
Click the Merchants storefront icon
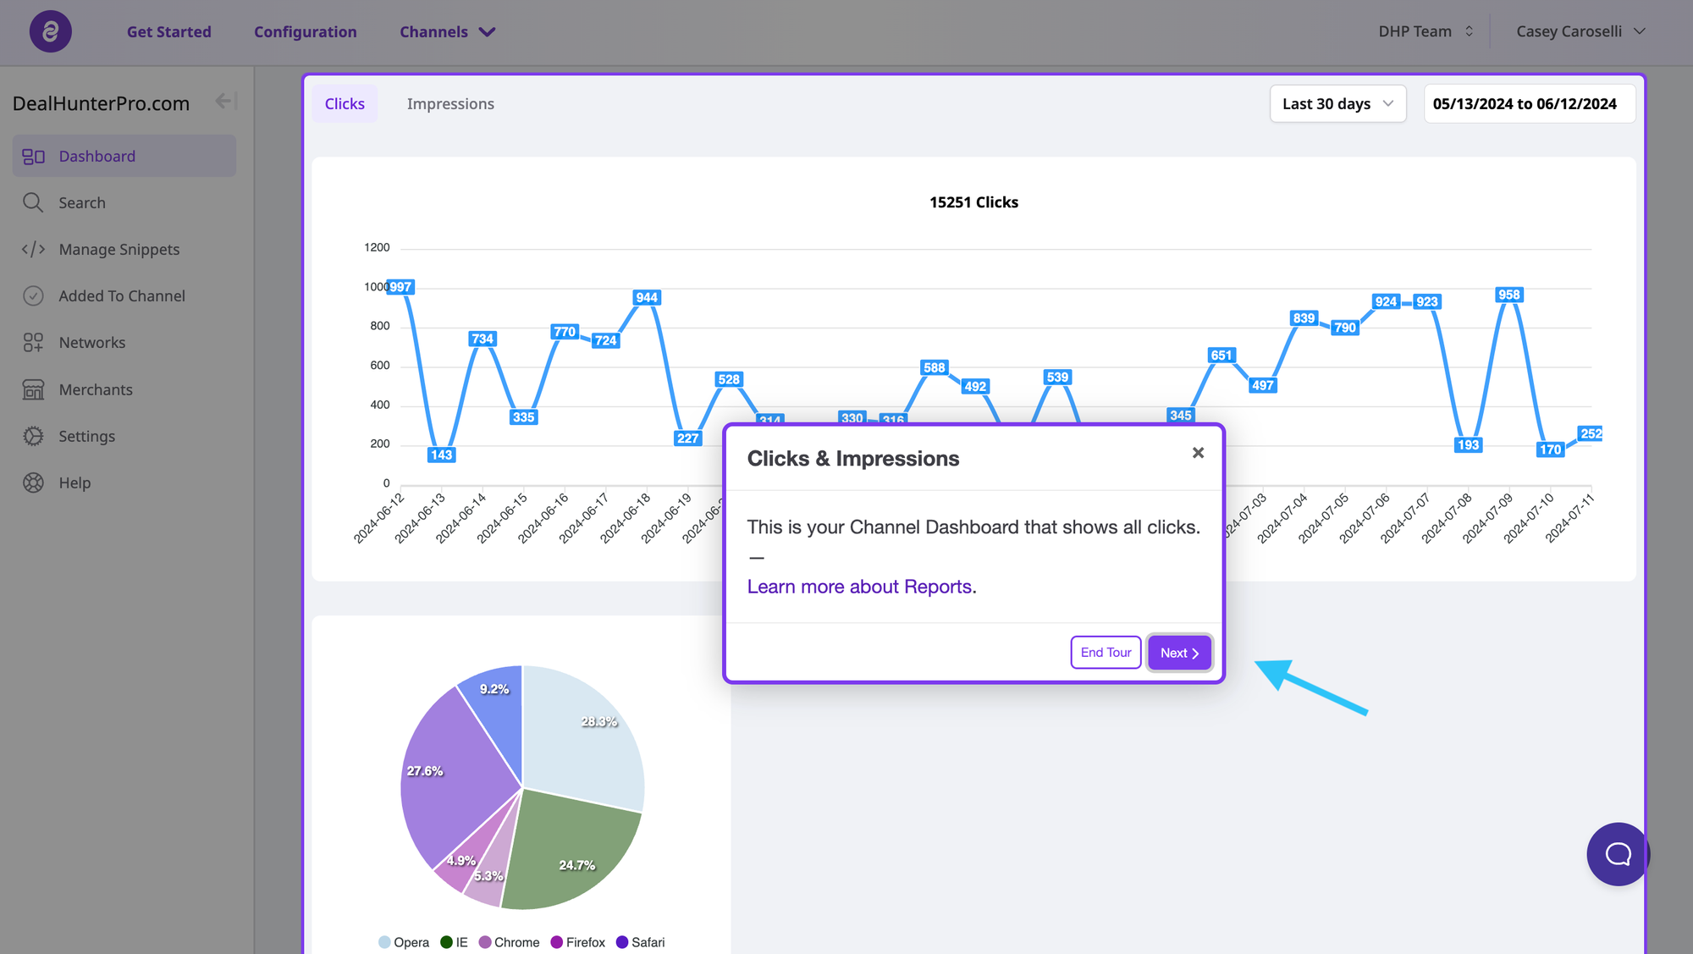click(33, 389)
